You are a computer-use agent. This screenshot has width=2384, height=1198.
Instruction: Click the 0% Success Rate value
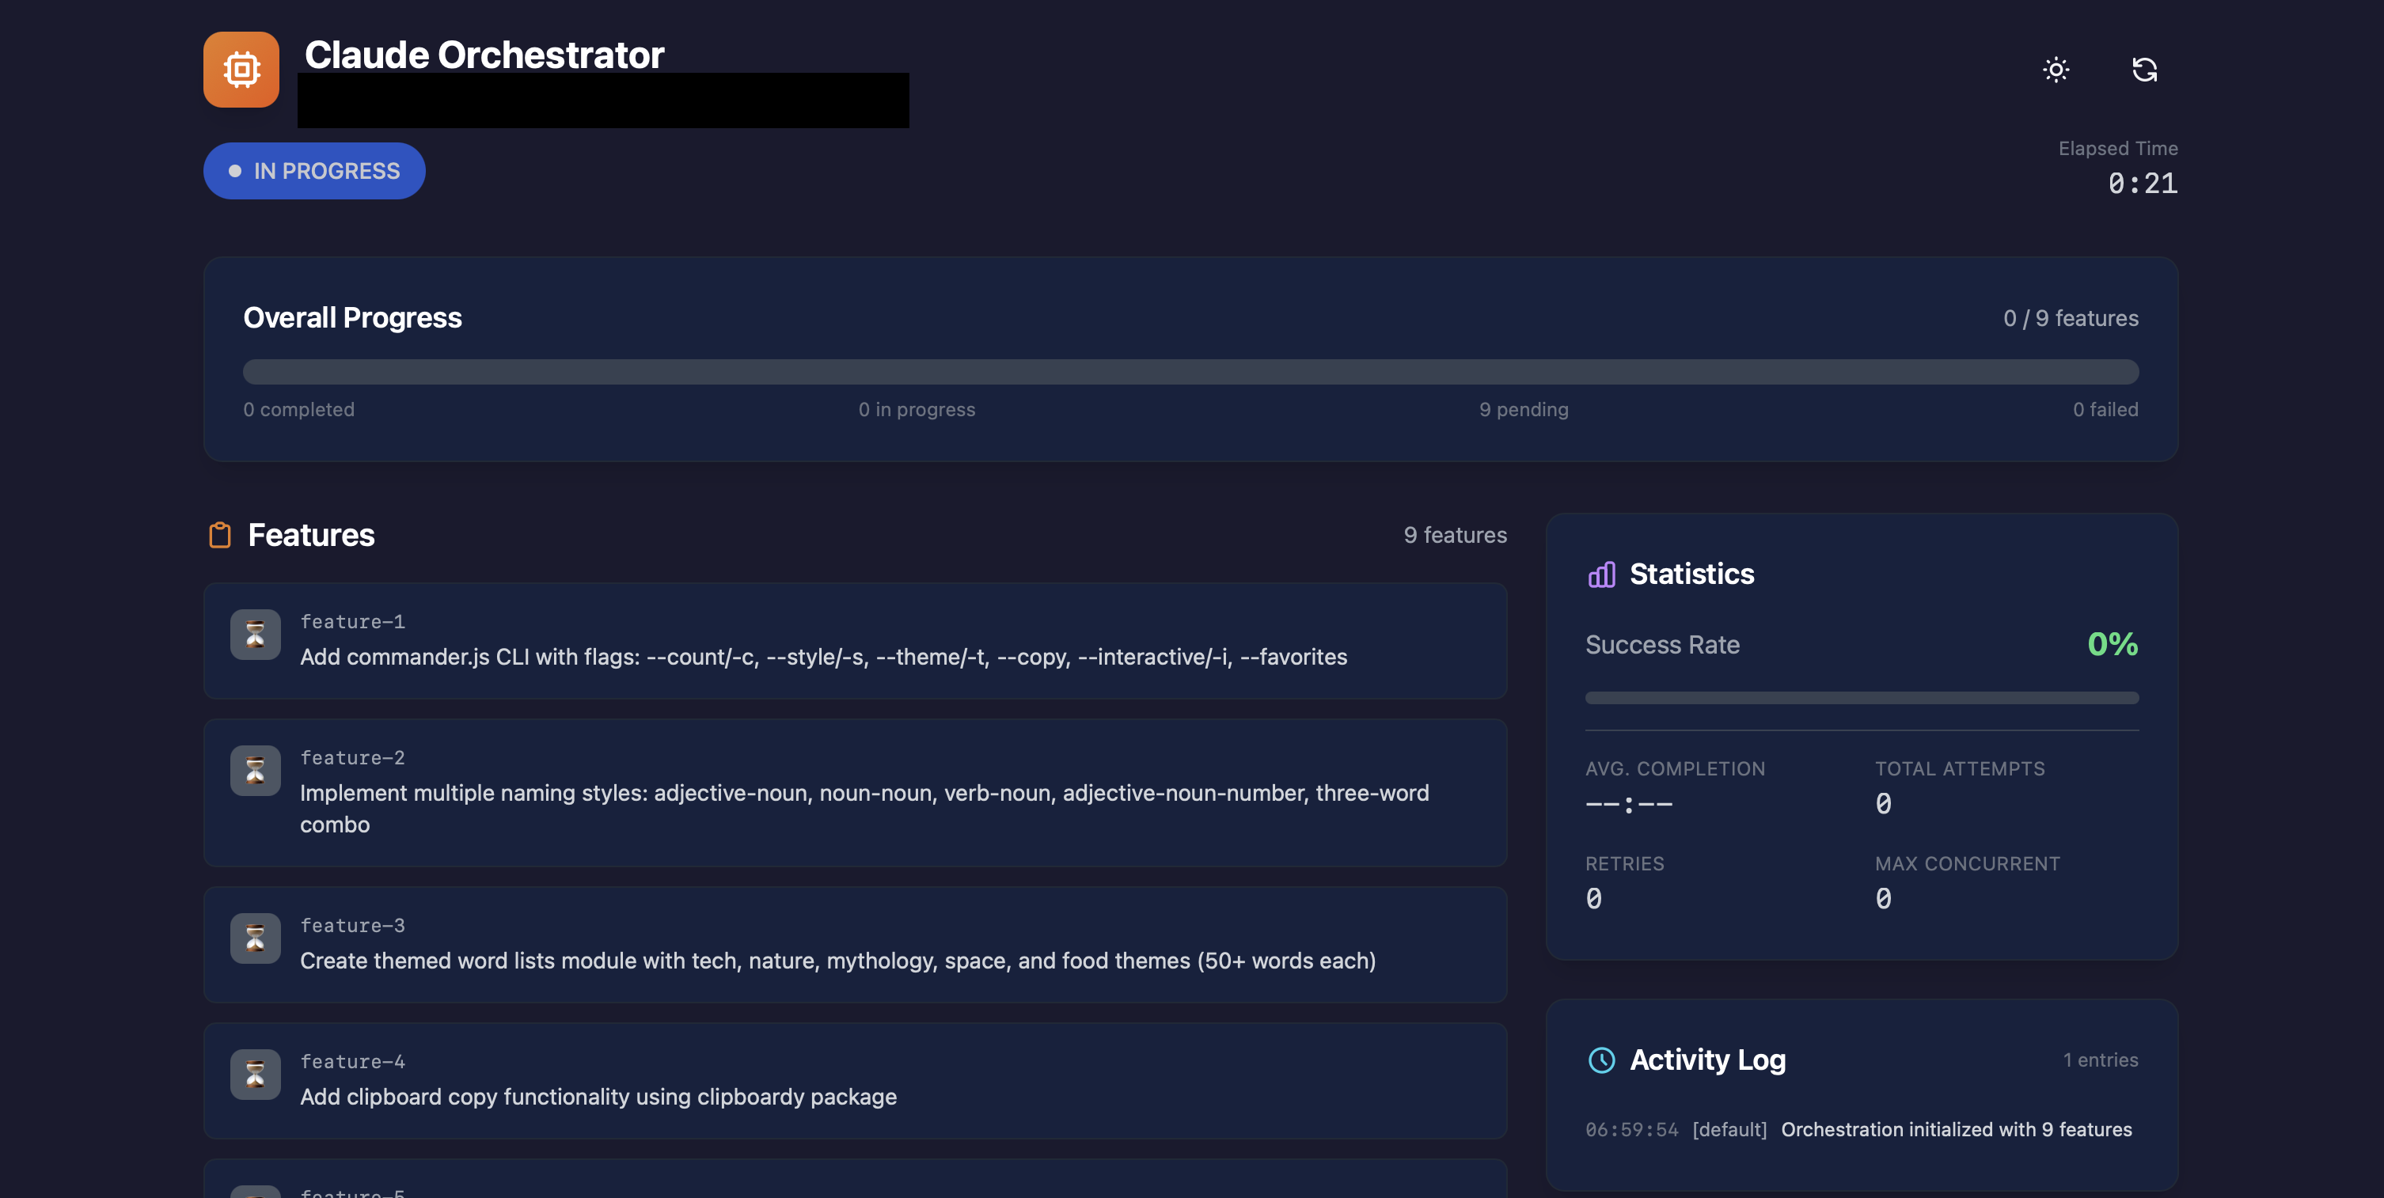pyautogui.click(x=2112, y=644)
